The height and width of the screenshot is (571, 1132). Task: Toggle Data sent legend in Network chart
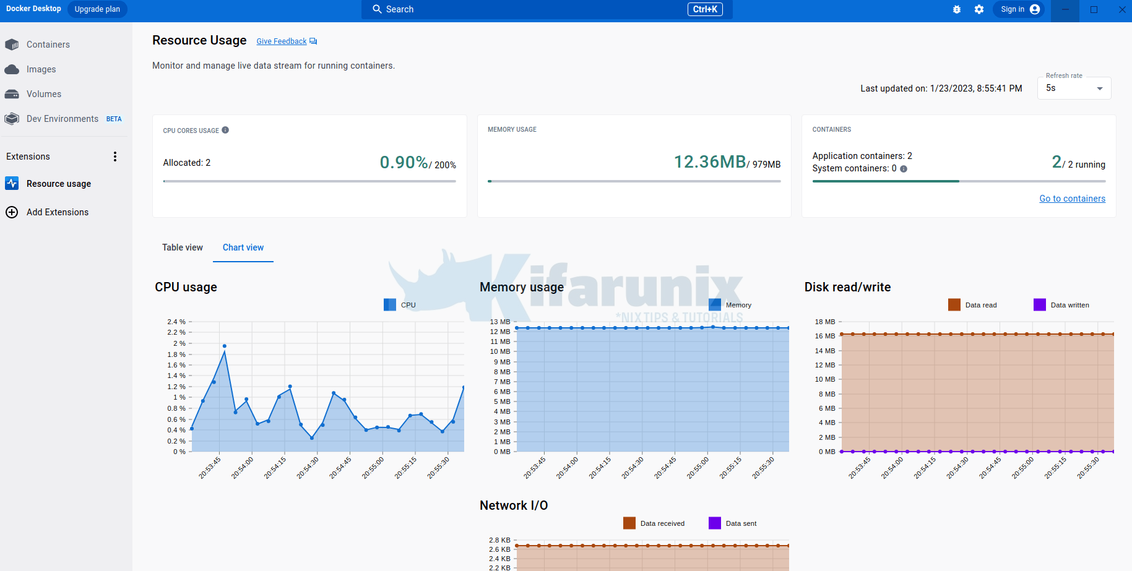pos(715,523)
